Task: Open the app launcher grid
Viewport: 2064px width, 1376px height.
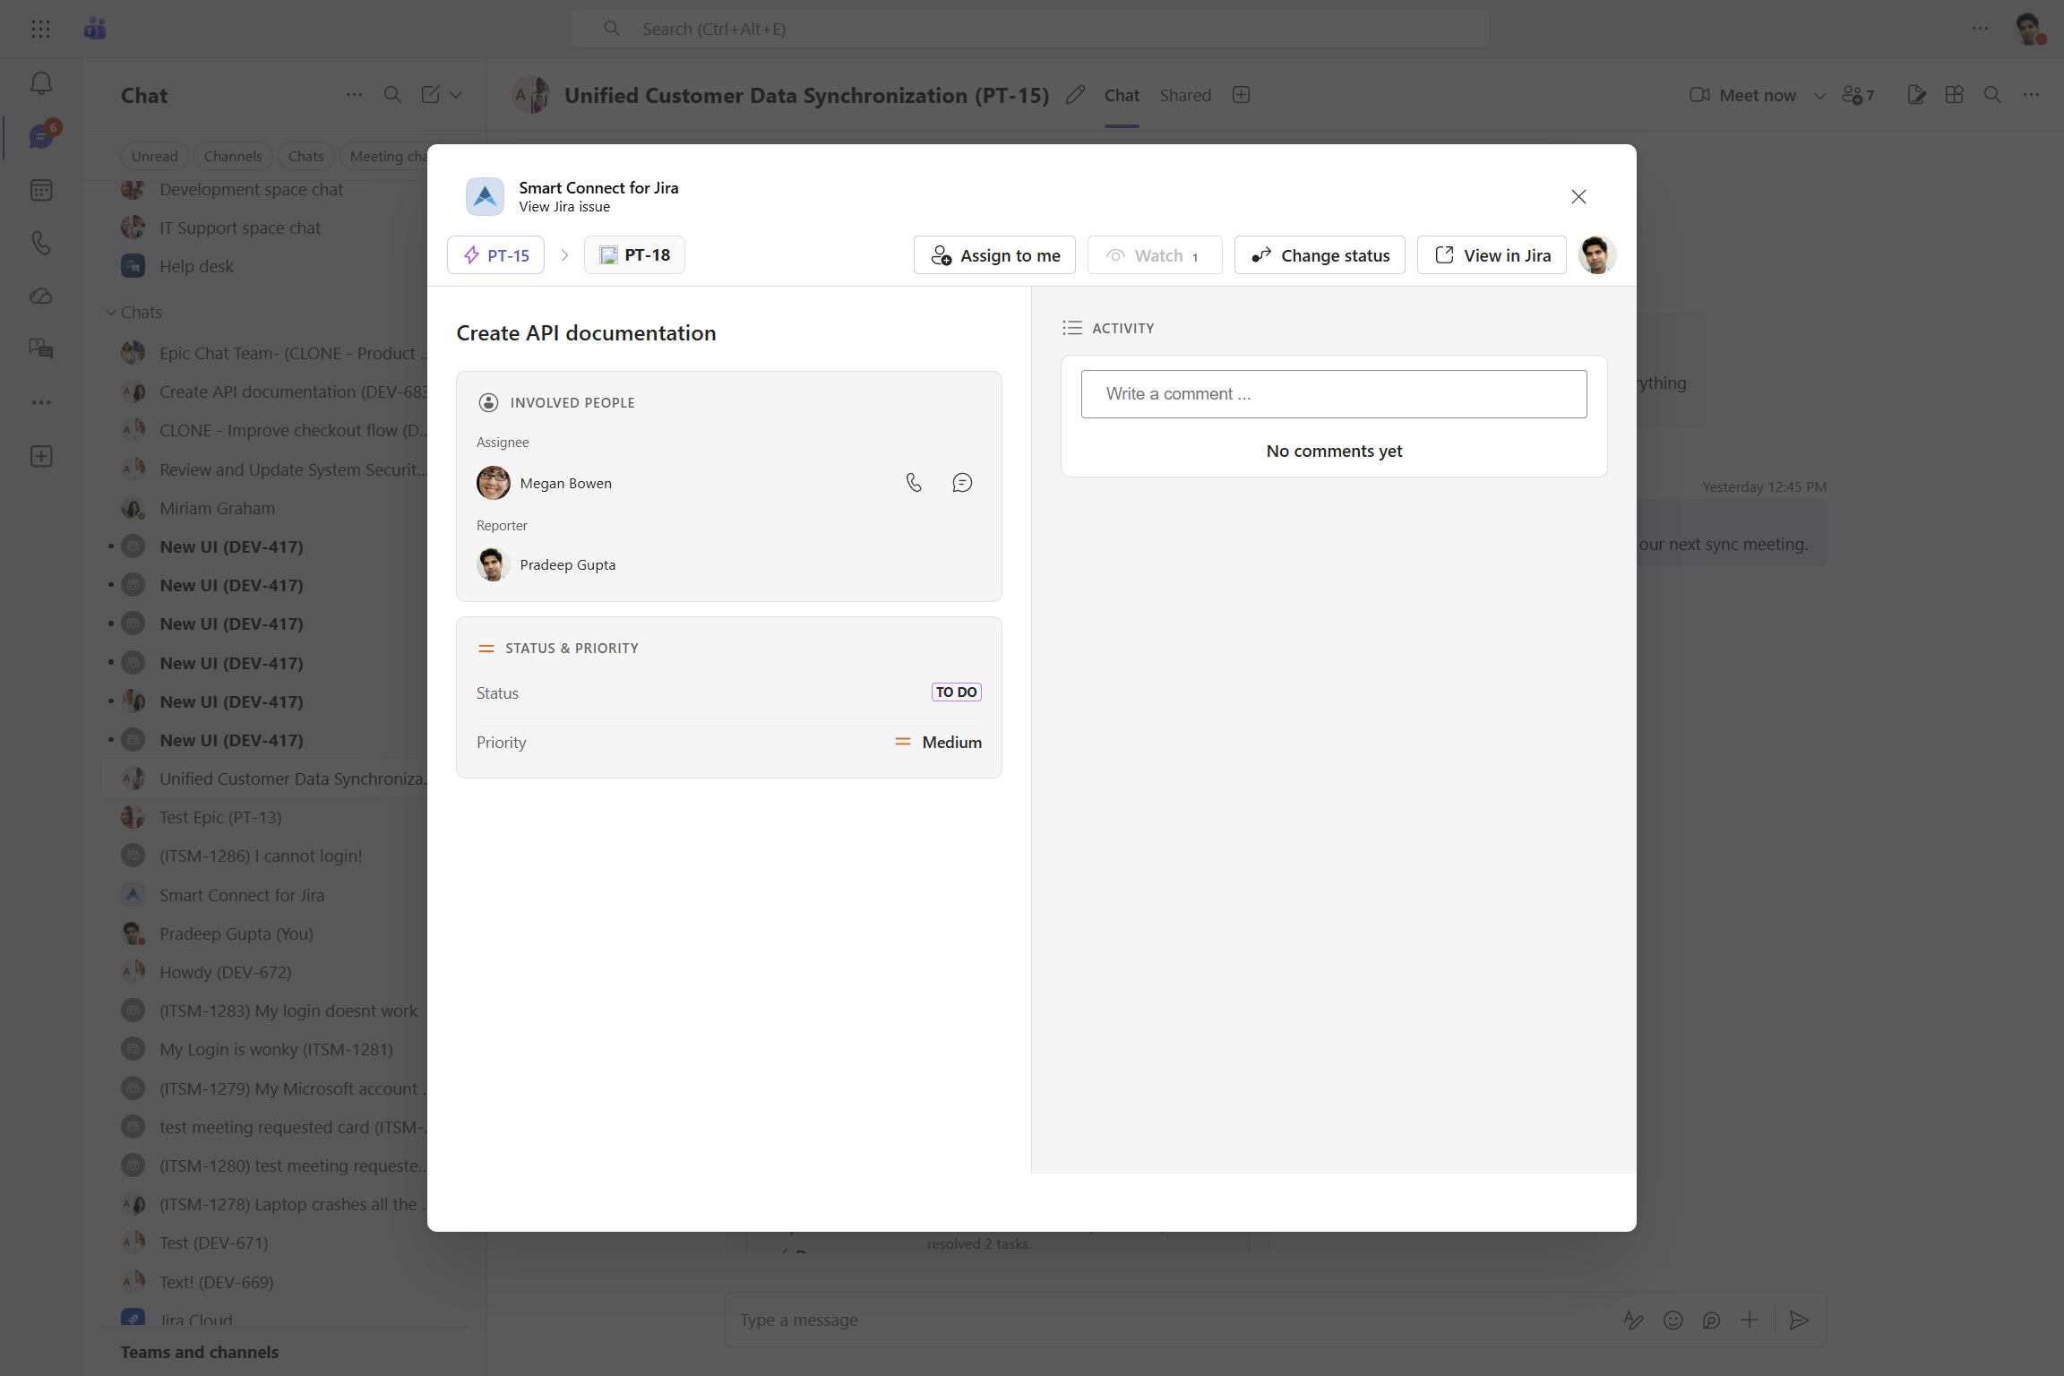Action: [x=40, y=29]
